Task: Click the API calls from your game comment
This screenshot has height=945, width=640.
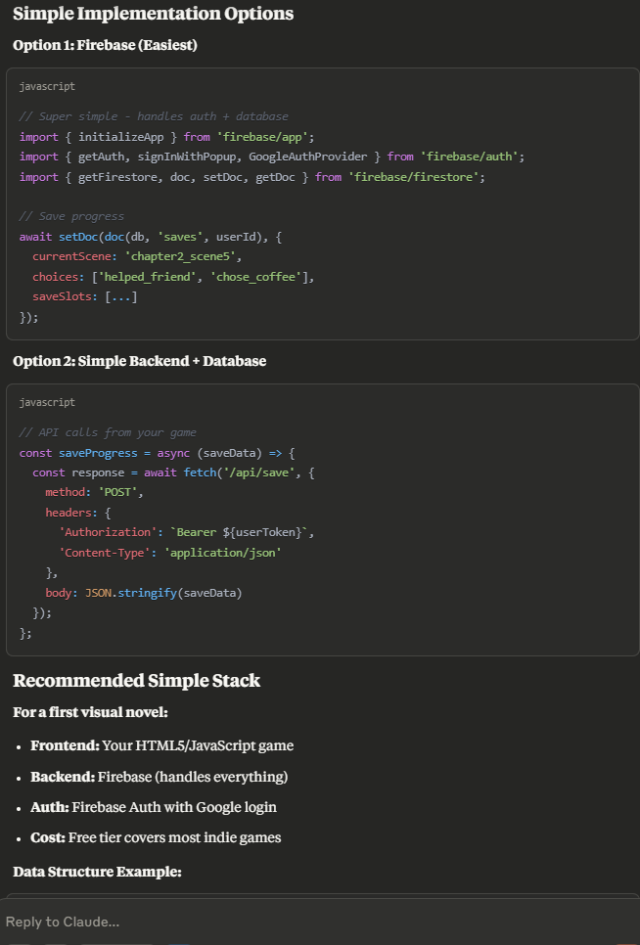Action: click(108, 432)
